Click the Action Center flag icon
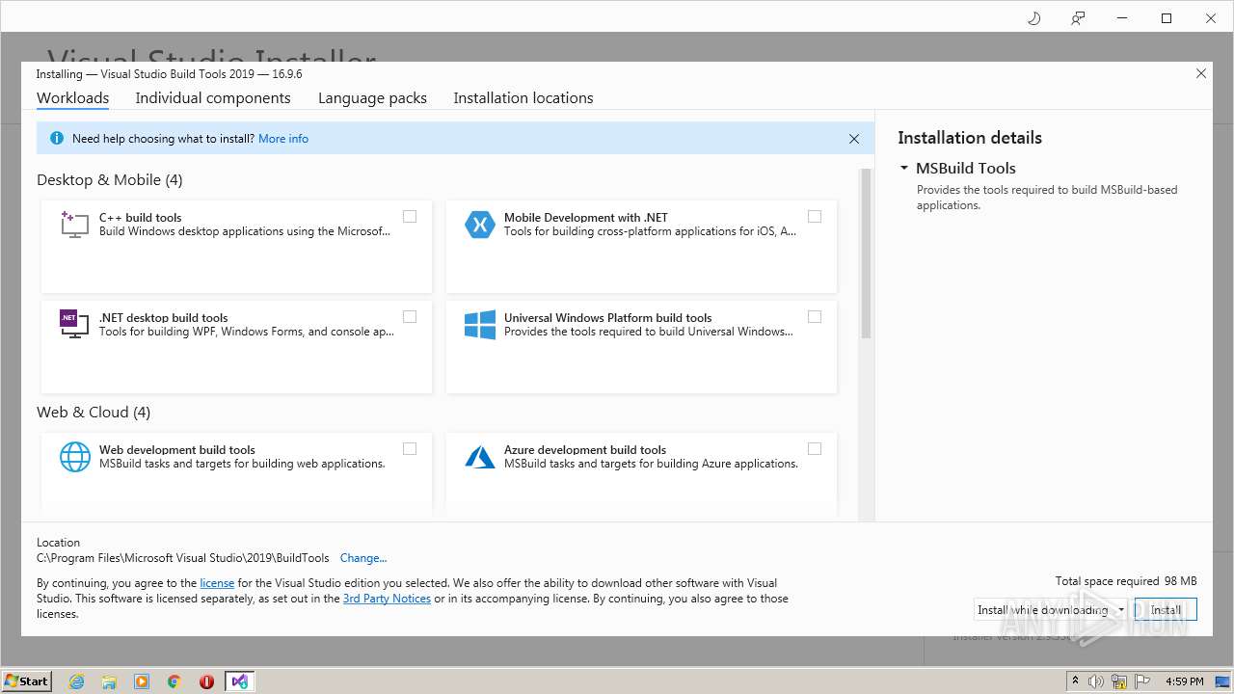This screenshot has height=694, width=1234. coord(1141,681)
